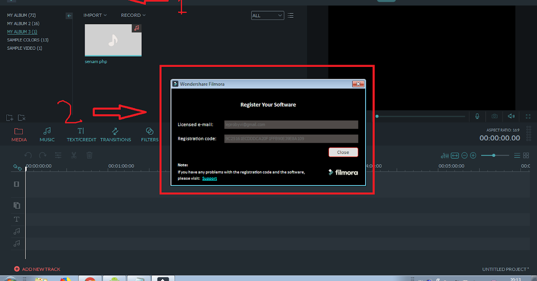Click the senam php file name
This screenshot has width=537, height=281.
point(96,62)
